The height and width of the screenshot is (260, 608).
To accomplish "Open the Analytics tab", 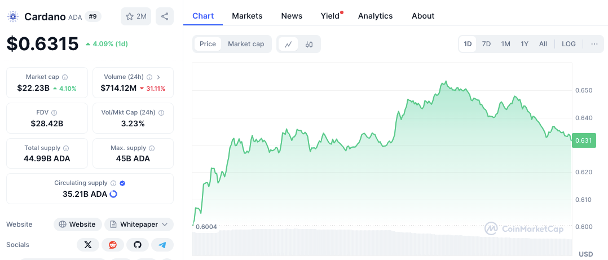I will (x=376, y=16).
